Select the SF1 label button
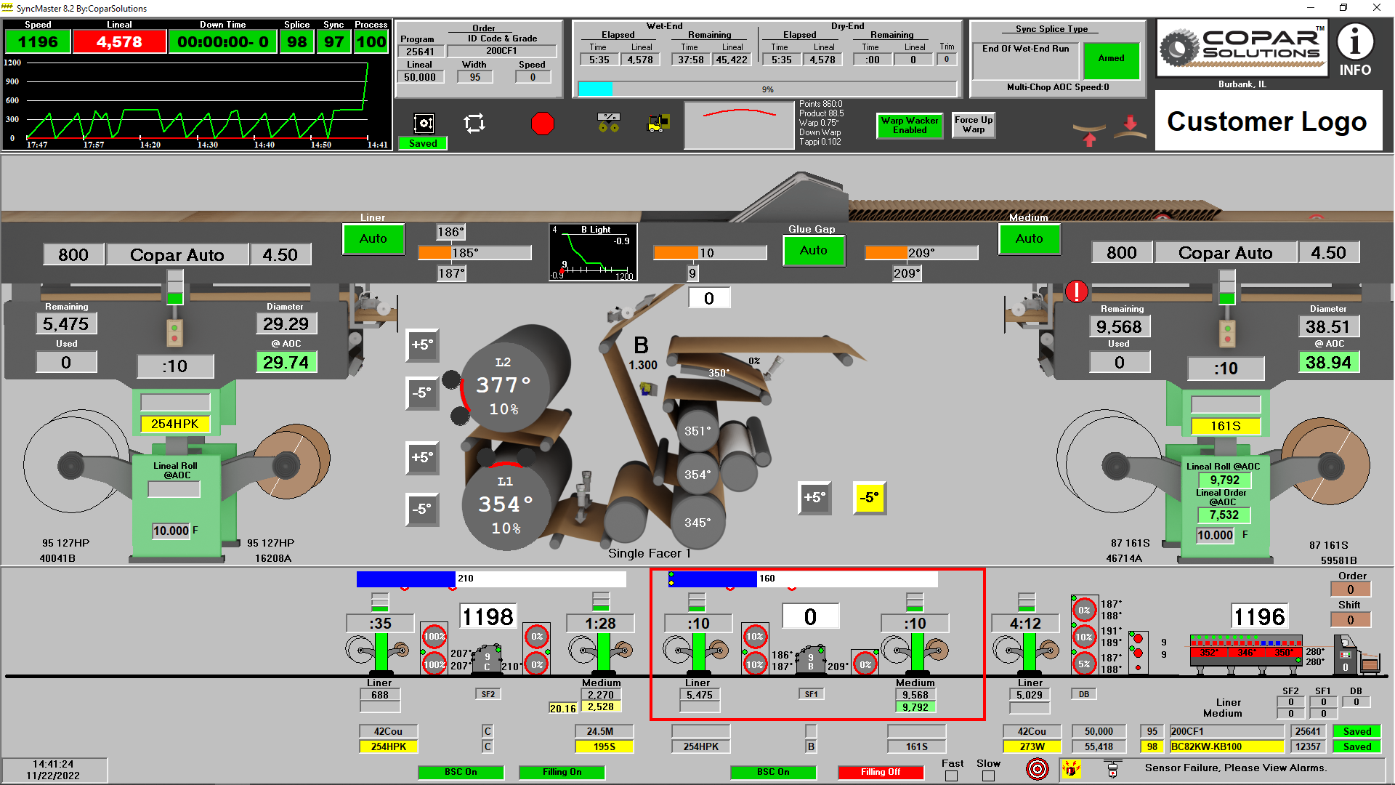 click(811, 694)
